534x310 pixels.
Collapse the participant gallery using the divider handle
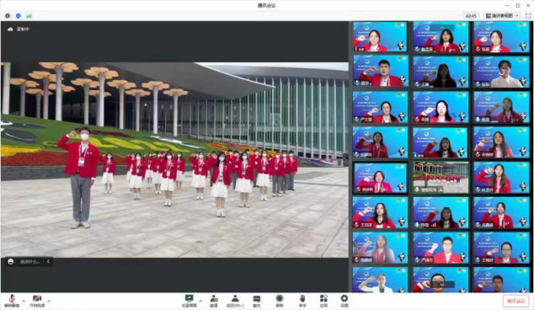(x=346, y=159)
